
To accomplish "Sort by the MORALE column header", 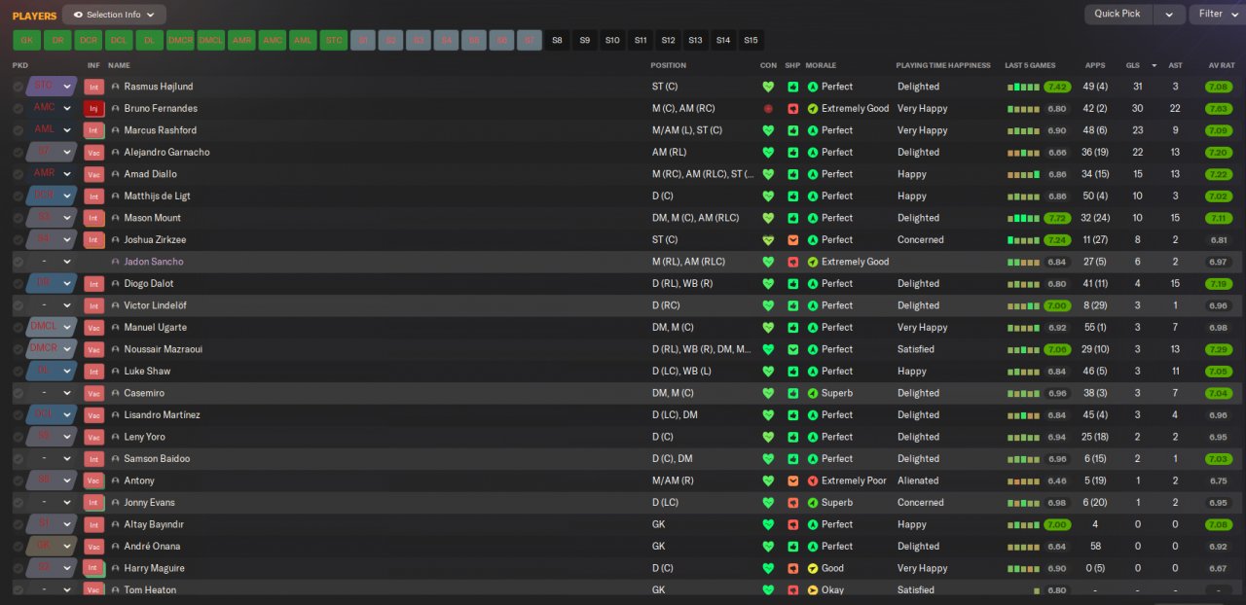I will [x=821, y=65].
